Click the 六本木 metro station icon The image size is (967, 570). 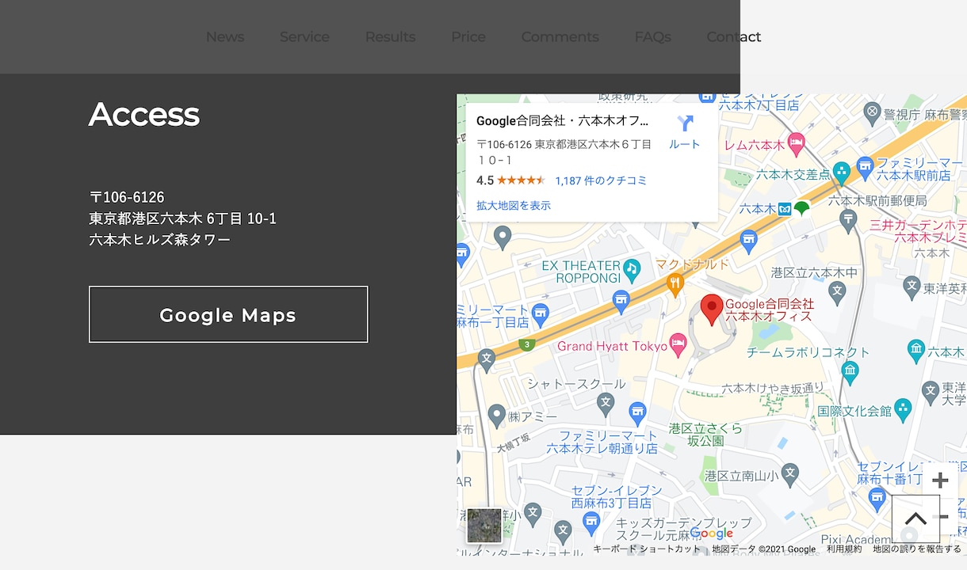784,209
